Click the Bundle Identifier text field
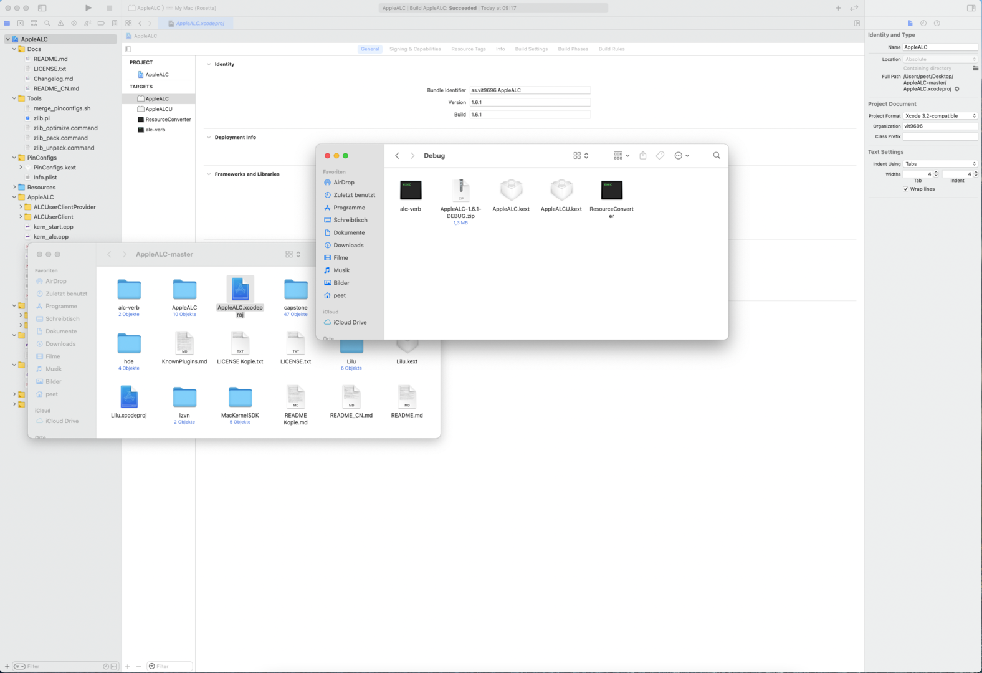 pos(530,90)
